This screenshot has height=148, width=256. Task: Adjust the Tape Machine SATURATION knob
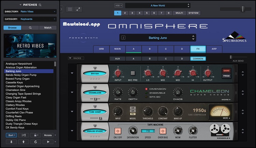[133, 131]
